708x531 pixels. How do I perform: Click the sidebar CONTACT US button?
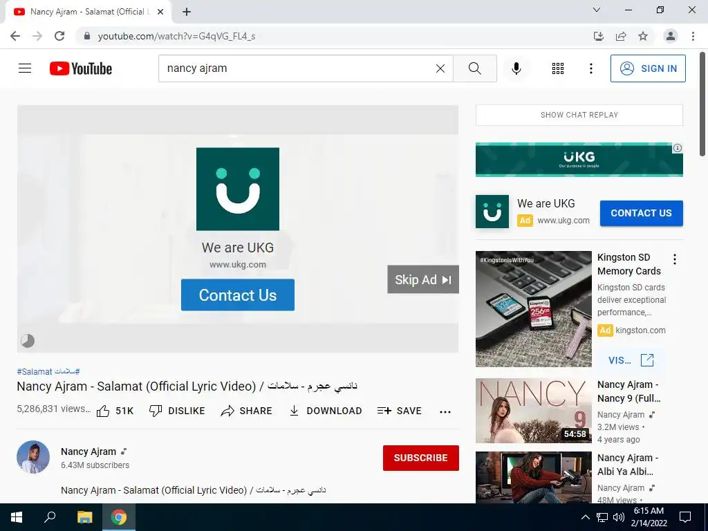pyautogui.click(x=641, y=213)
